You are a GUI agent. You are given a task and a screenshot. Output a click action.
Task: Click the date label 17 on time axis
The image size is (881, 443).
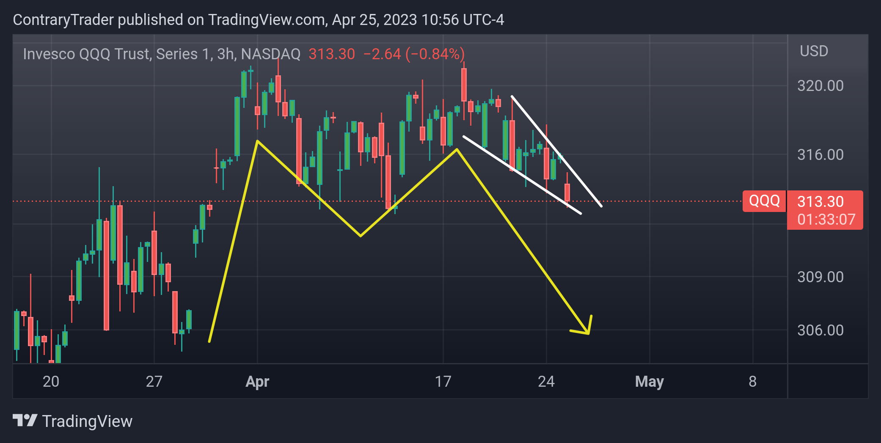click(443, 382)
